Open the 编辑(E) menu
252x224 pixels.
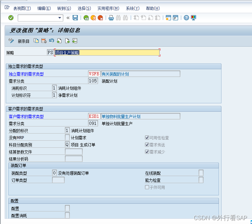tap(44, 8)
